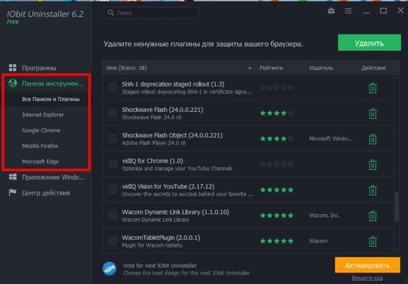Click the green Удалить button

click(x=369, y=43)
